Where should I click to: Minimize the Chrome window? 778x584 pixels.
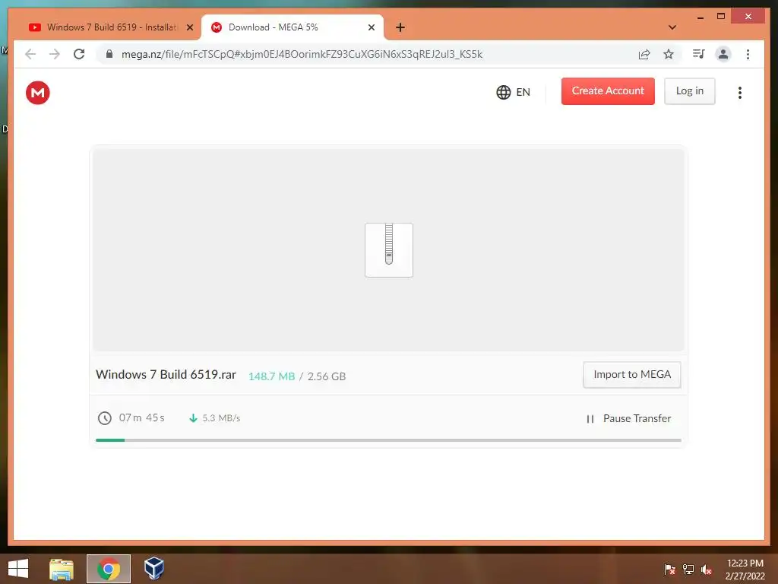[700, 17]
